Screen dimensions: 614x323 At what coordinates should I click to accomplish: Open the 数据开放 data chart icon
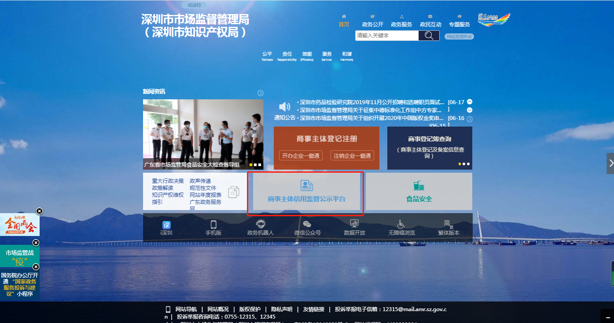pyautogui.click(x=354, y=228)
